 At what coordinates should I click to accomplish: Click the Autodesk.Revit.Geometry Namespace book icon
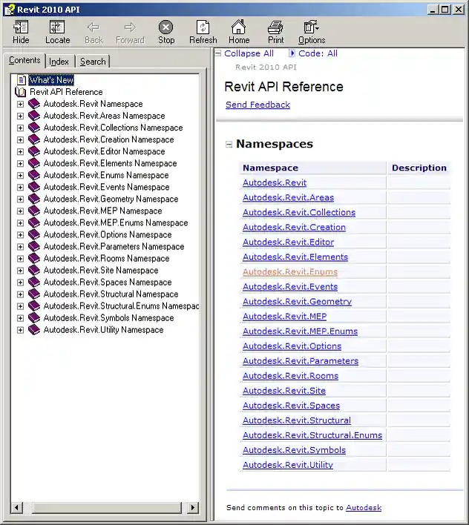click(x=34, y=199)
